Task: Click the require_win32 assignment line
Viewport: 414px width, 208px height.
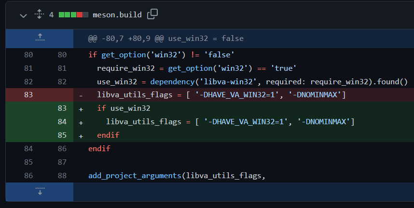Action: pyautogui.click(x=197, y=68)
